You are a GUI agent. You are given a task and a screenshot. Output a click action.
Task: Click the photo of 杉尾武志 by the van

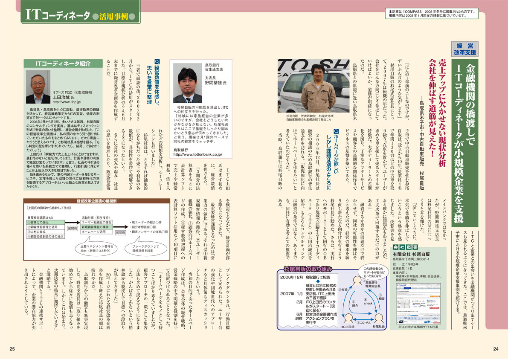point(314,85)
